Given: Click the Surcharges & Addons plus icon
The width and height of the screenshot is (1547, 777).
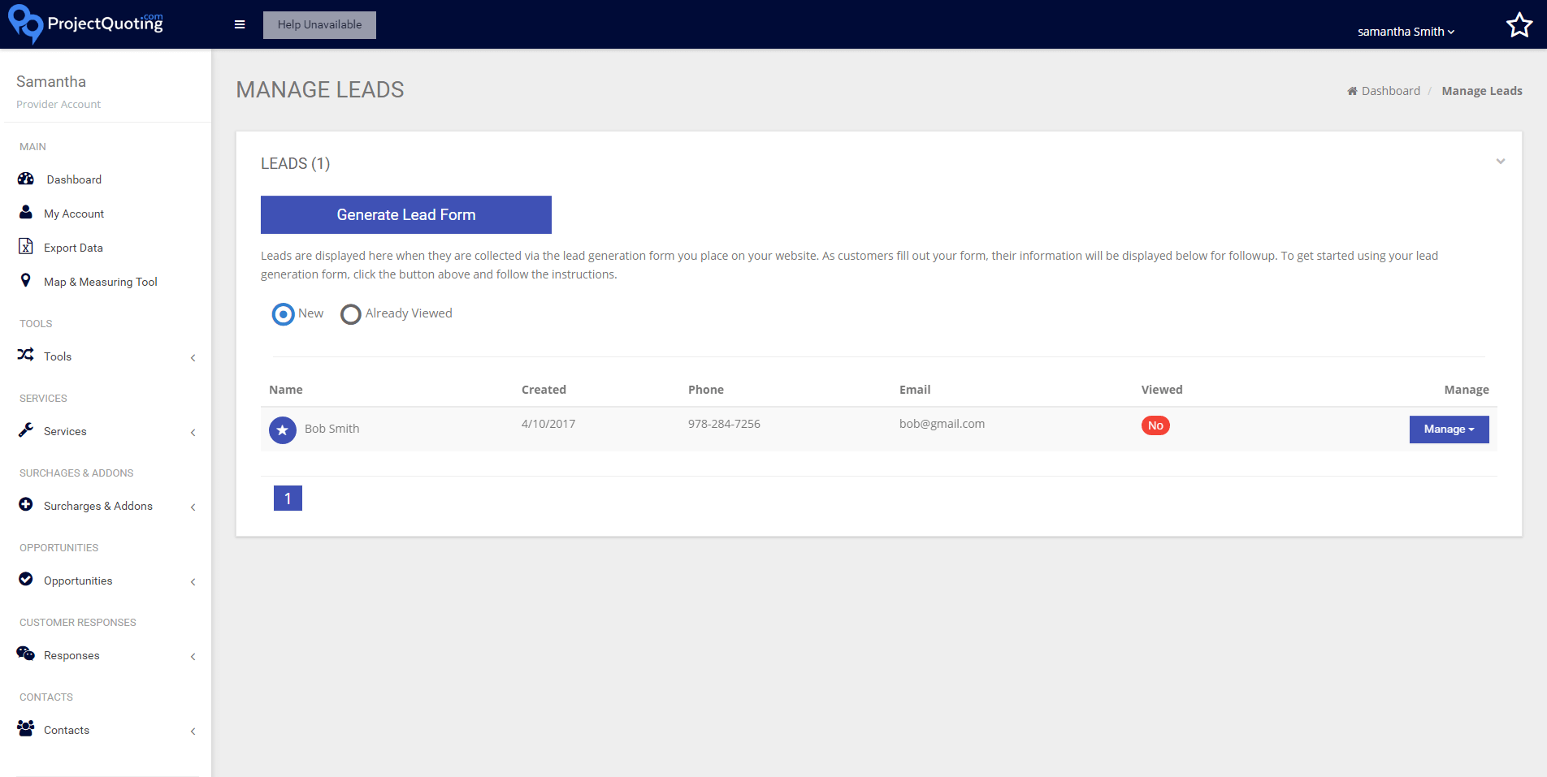Looking at the screenshot, I should [x=26, y=505].
